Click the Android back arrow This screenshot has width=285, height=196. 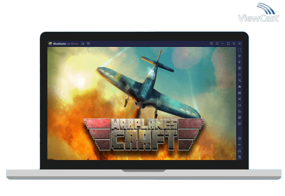coord(240,145)
